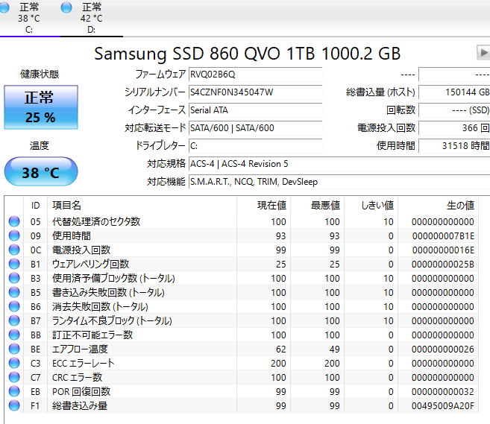Screen dimensions: 490x424
Task: Click worst value 49 in row BE
Action: point(334,349)
